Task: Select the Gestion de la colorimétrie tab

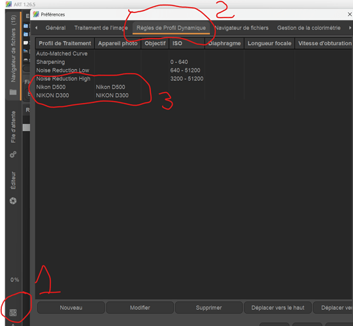Action: (x=309, y=28)
